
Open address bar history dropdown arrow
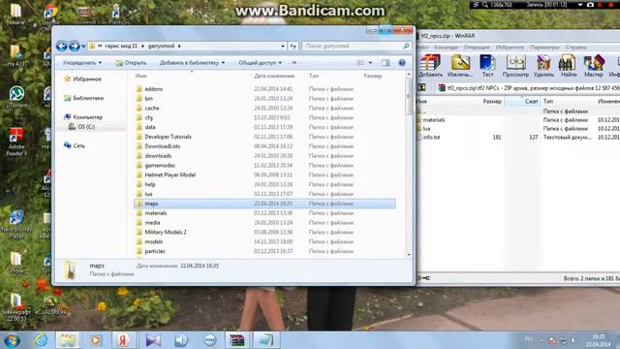[283, 47]
